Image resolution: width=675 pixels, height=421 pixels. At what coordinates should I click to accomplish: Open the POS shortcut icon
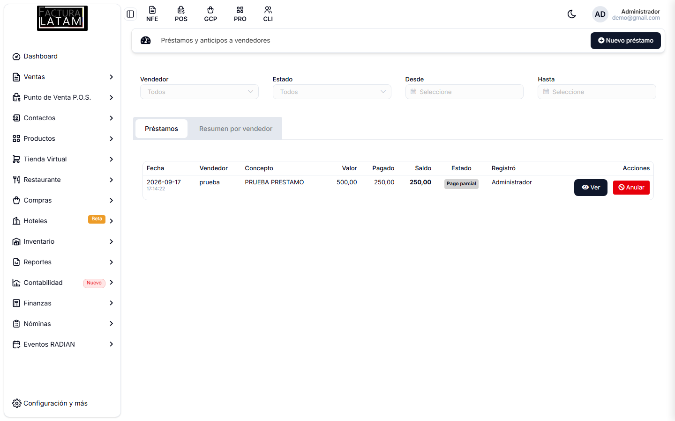(181, 14)
